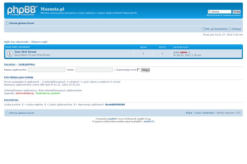Viewport: 247px width, 164px height.
Task: Click the Szukaj search button
Action: pos(236,11)
